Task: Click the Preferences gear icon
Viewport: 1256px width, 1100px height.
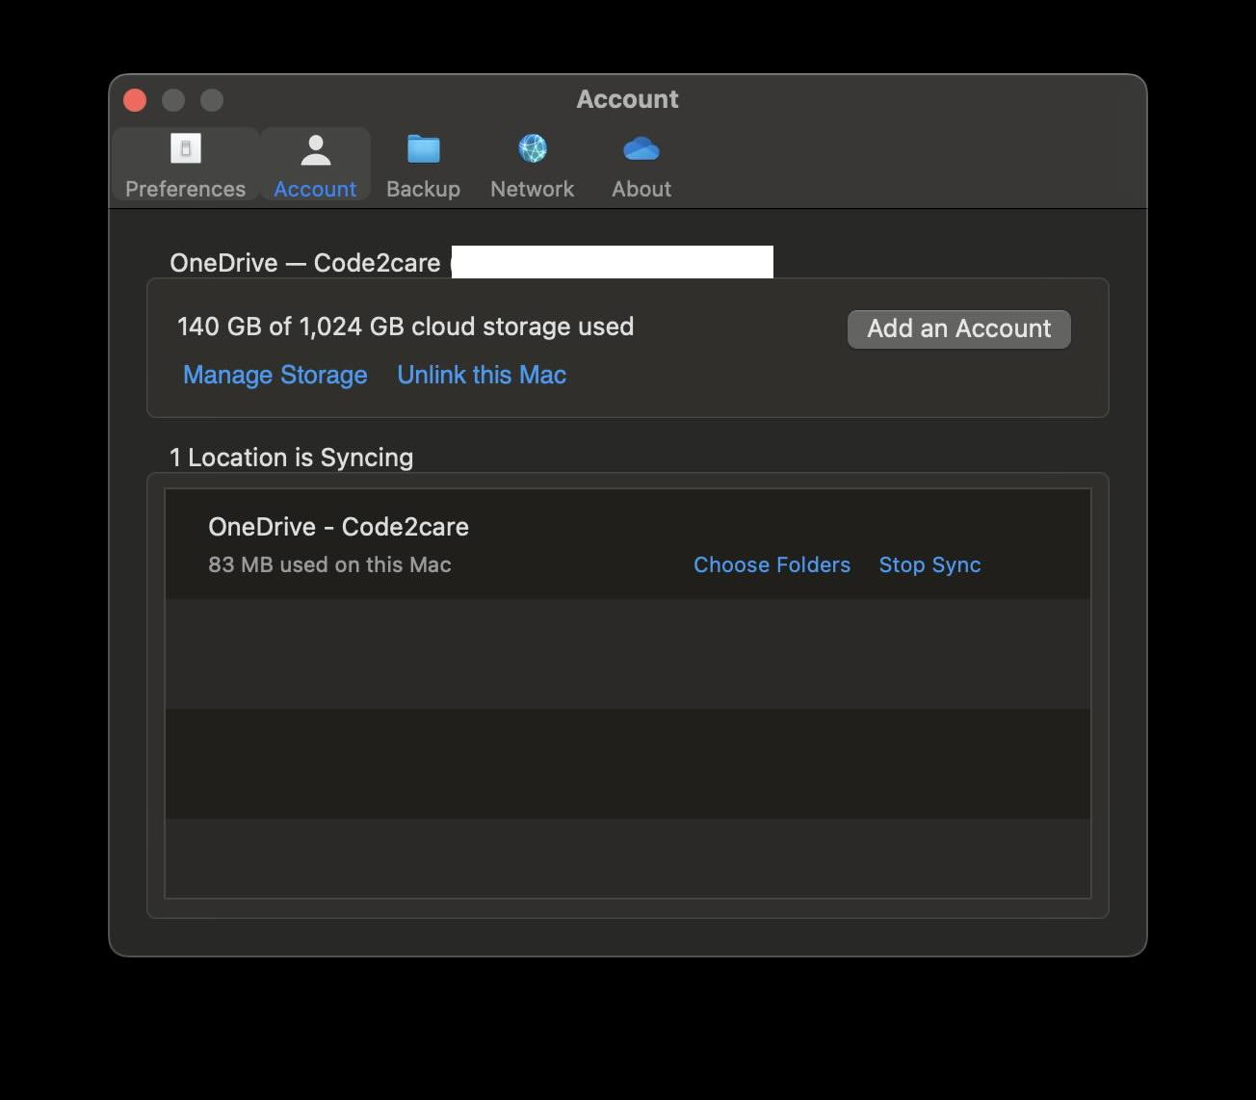Action: 184,147
